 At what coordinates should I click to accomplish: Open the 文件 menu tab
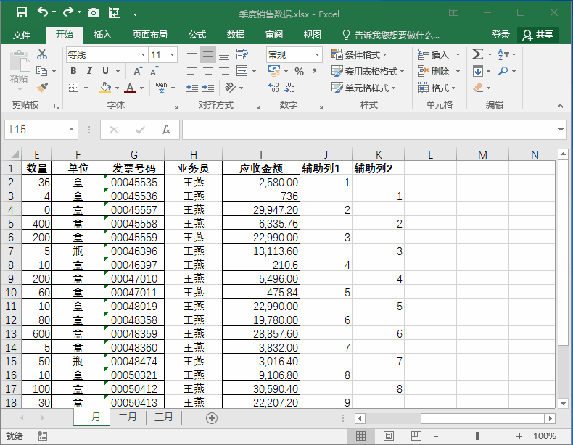[x=22, y=35]
